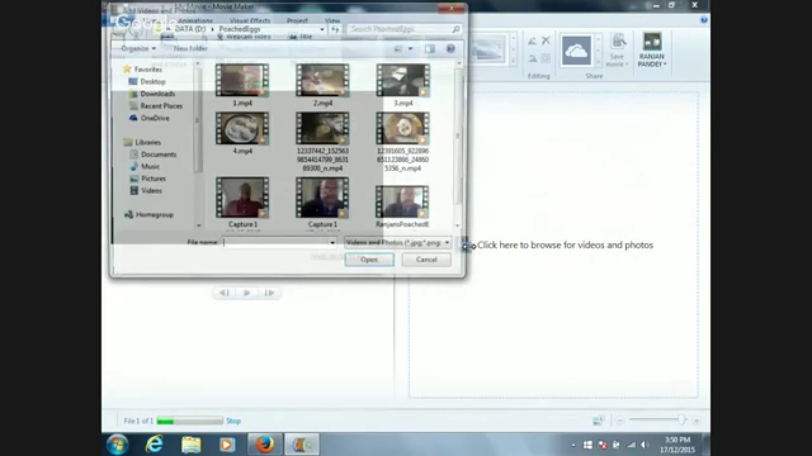Select video 12391605_922896 n.mp4

pyautogui.click(x=403, y=129)
